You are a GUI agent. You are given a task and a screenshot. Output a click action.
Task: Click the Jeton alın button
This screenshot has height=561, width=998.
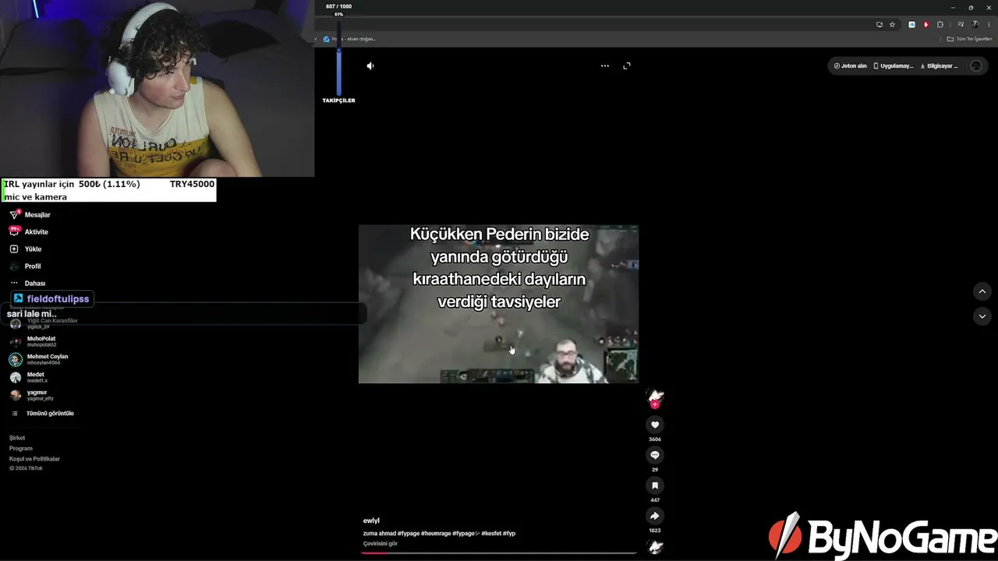point(851,66)
